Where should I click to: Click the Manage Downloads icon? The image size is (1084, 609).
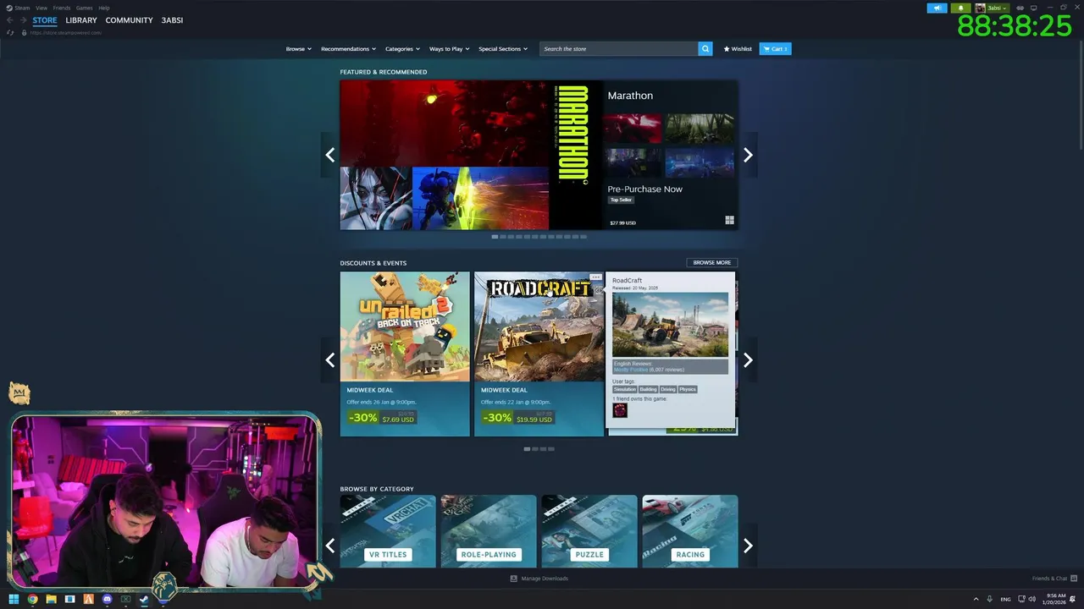click(513, 579)
